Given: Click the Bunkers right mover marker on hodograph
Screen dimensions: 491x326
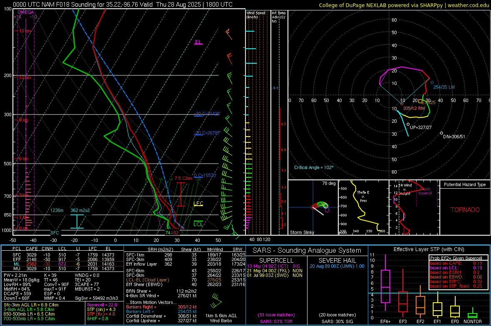Looking at the screenshot, I should click(402, 104).
